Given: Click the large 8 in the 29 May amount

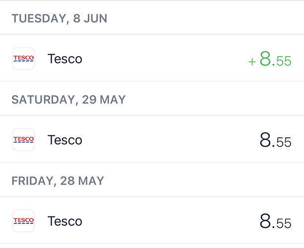Looking at the screenshot, I should 266,140.
